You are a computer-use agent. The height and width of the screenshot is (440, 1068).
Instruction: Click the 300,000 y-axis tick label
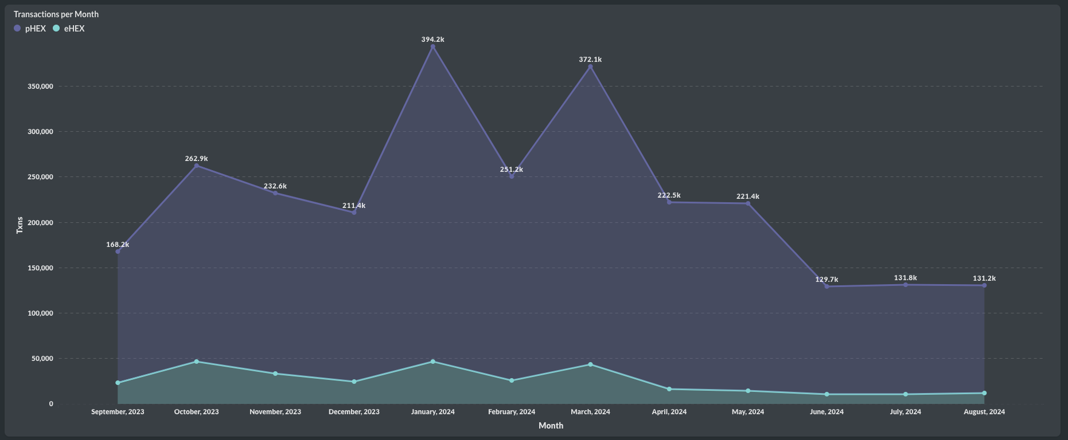pos(40,132)
